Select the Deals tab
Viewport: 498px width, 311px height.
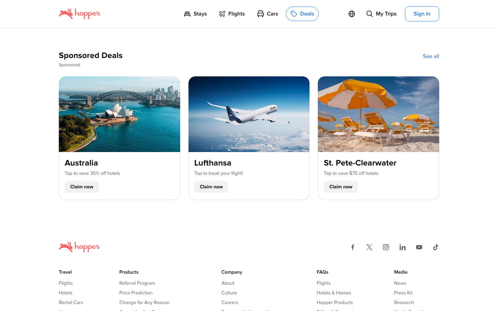tap(302, 14)
